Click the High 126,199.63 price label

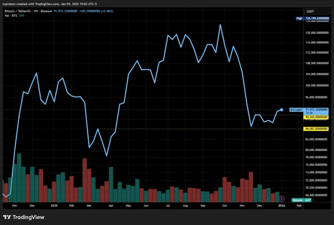(x=312, y=18)
